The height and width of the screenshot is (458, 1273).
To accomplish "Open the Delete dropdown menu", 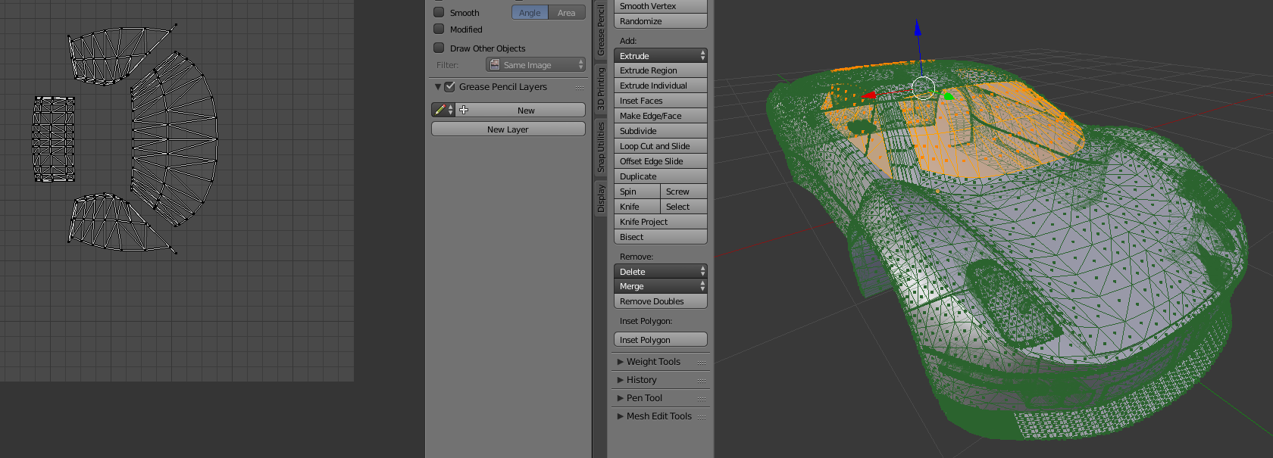I will click(660, 272).
